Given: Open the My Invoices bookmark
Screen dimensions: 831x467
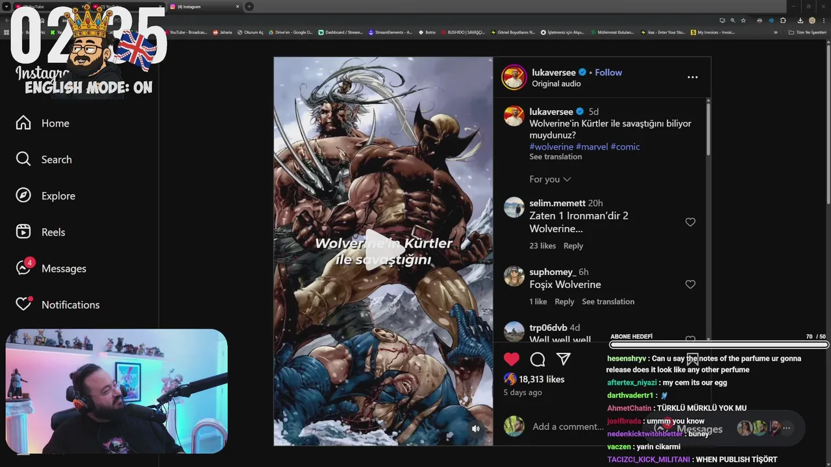Looking at the screenshot, I should pos(713,32).
